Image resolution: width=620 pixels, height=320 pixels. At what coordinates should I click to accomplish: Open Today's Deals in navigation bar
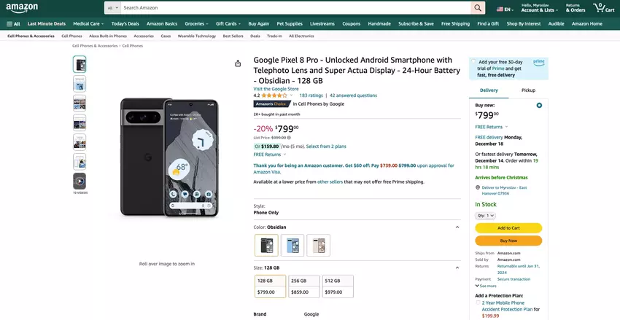(125, 24)
